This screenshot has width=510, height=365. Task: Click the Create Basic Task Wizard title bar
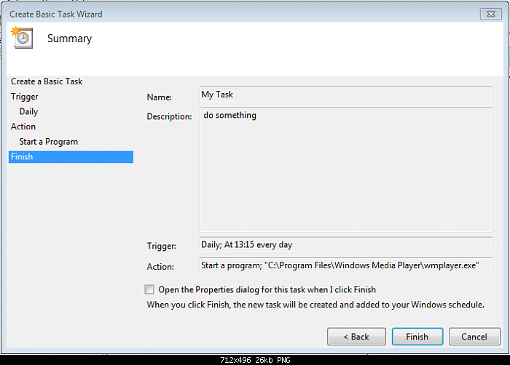click(219, 14)
